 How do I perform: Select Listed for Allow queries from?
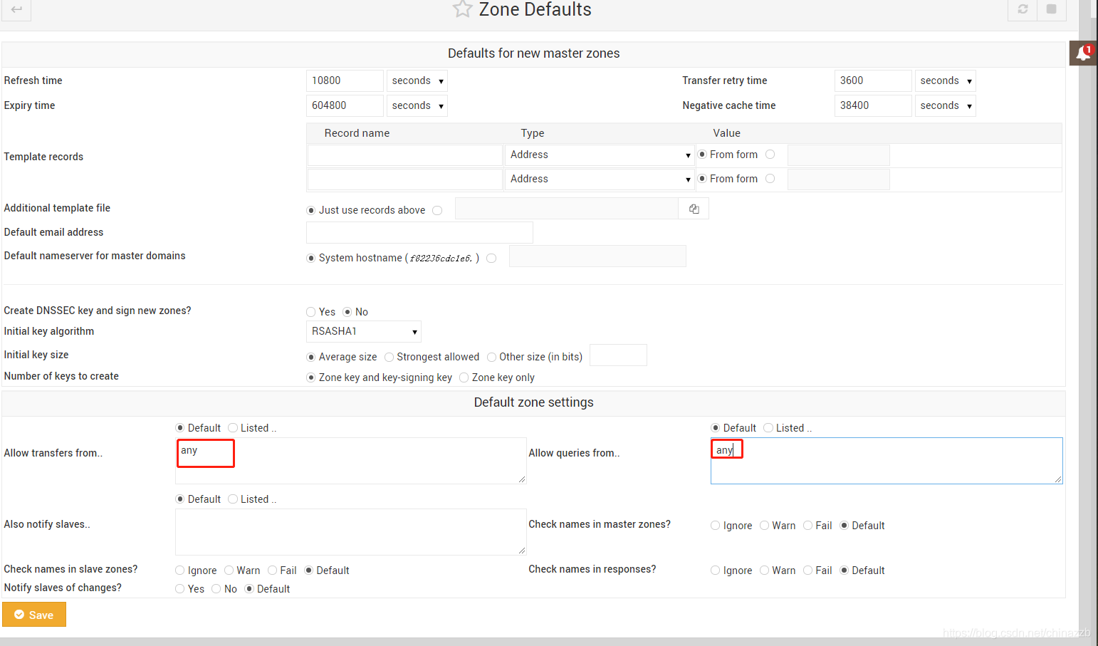point(768,428)
